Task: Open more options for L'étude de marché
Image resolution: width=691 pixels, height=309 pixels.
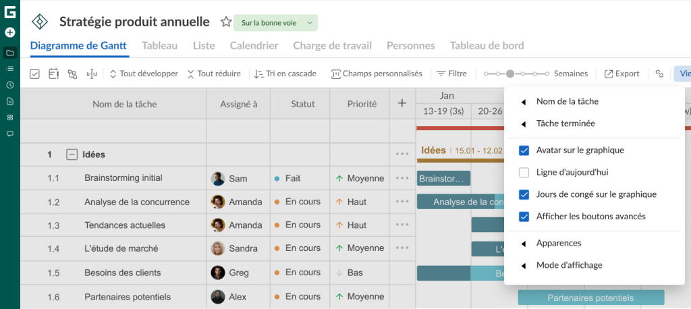Action: tap(402, 248)
